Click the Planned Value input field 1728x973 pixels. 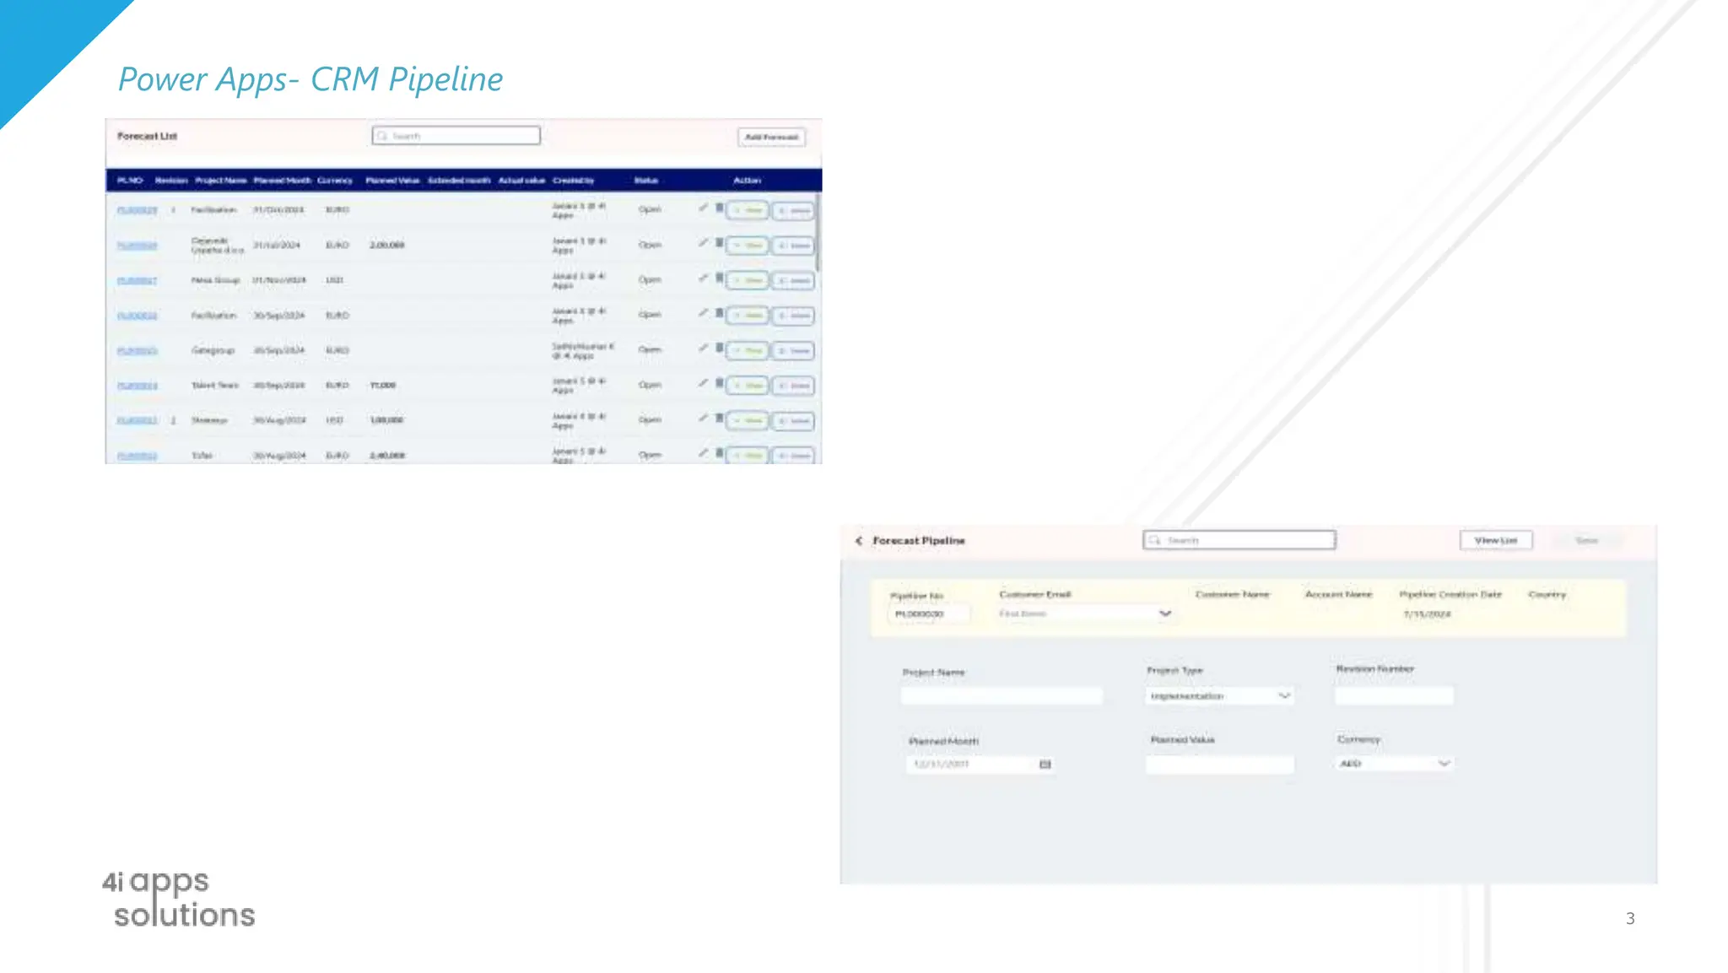tap(1219, 765)
